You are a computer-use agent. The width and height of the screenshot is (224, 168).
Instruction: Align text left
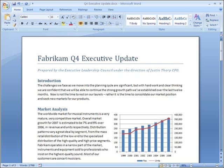click(81, 23)
